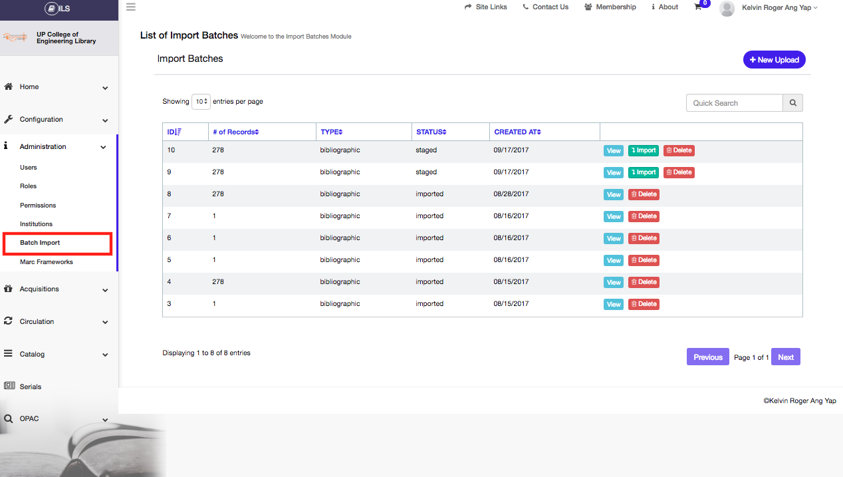
Task: Open Marc Frameworks in sidebar
Action: pos(47,262)
